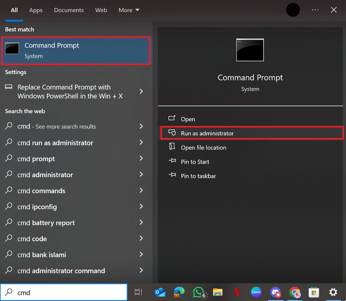
Task: Open the More filter dropdown
Action: [129, 10]
